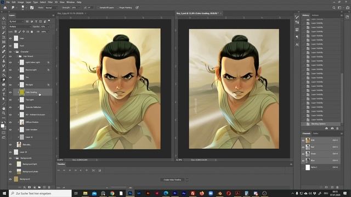Delete layer with trash icon in Layers panel

[49, 187]
